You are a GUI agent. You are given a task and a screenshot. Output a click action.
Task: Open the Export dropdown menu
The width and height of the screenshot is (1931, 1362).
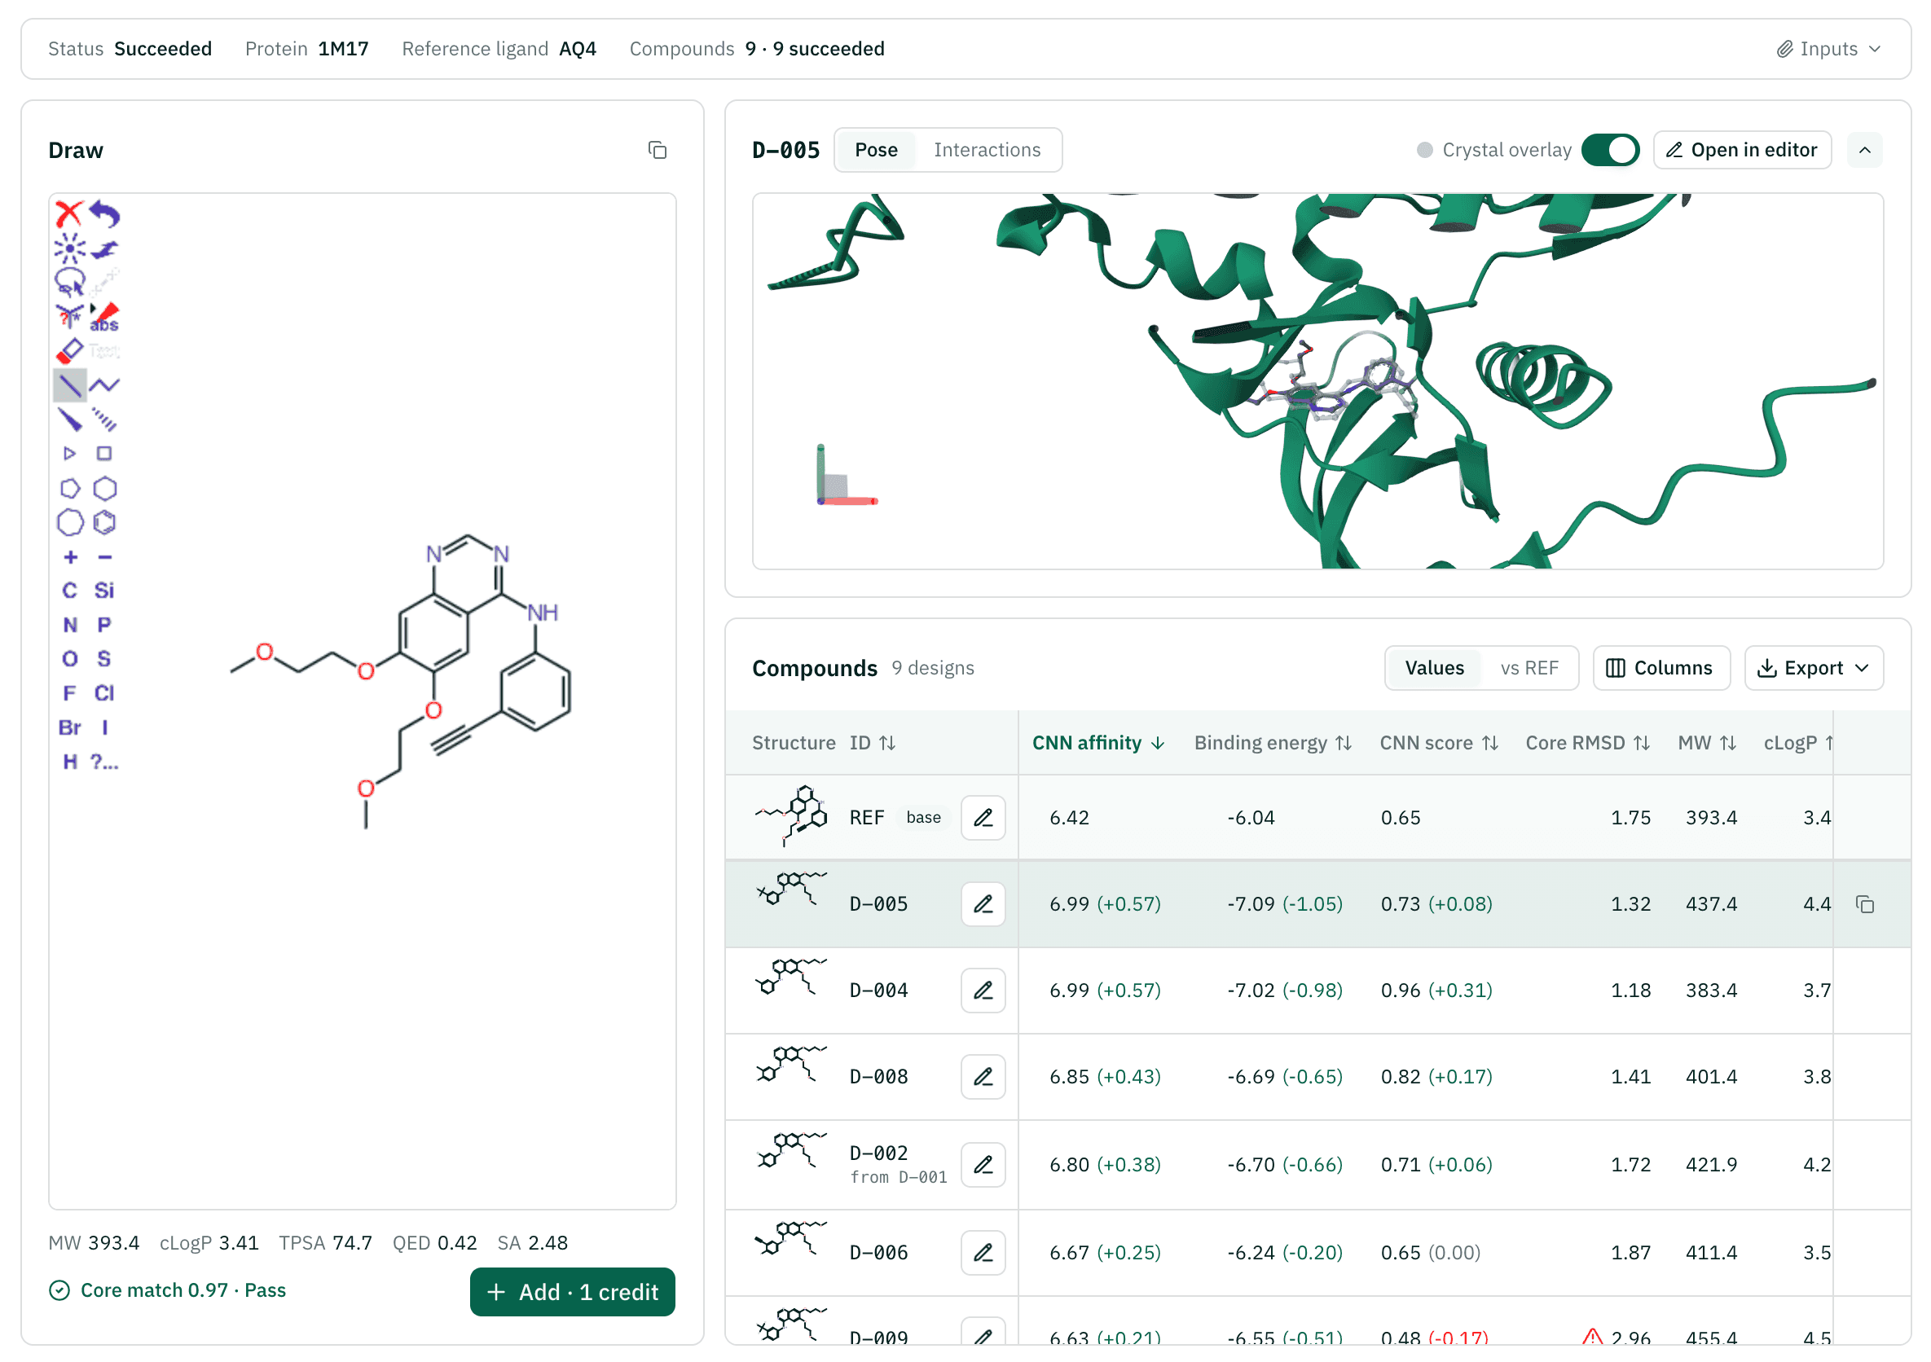tap(1813, 669)
